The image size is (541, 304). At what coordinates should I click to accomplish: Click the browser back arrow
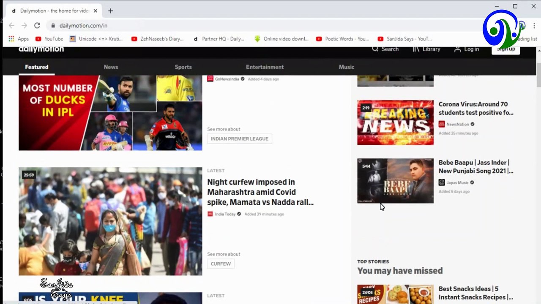[11, 25]
